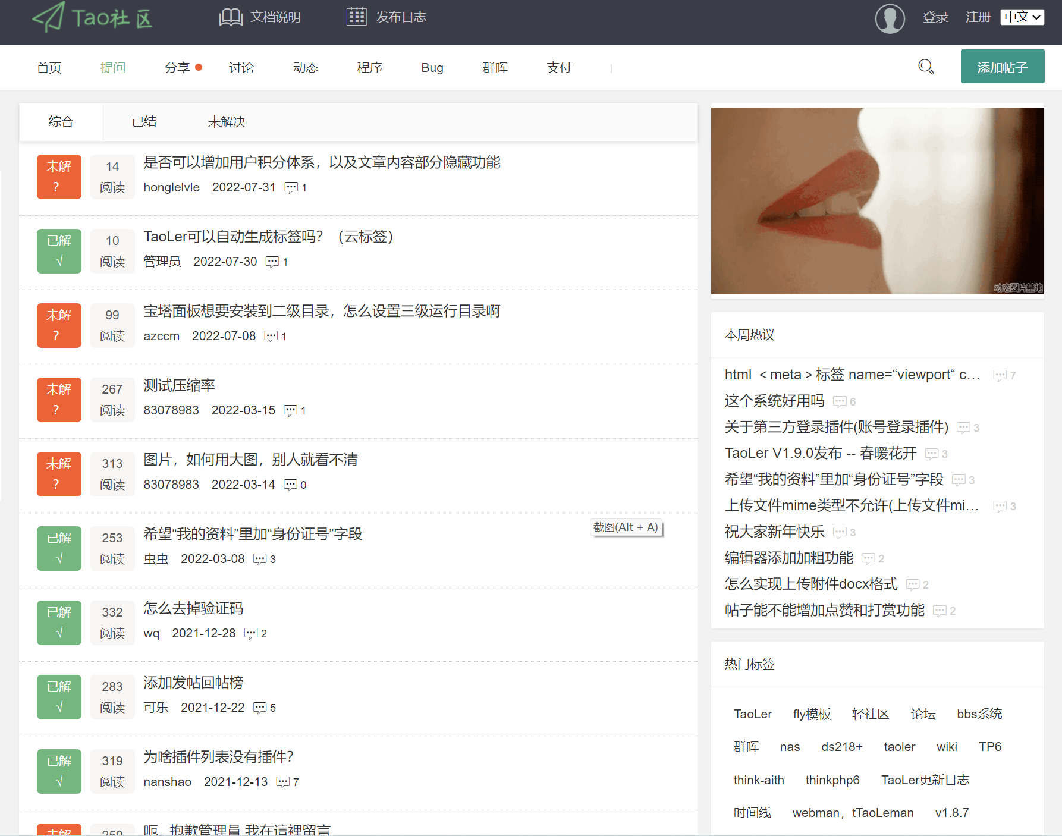Screen dimensions: 1062x836
Task: Click 14 阅读 count box
Action: coord(112,177)
